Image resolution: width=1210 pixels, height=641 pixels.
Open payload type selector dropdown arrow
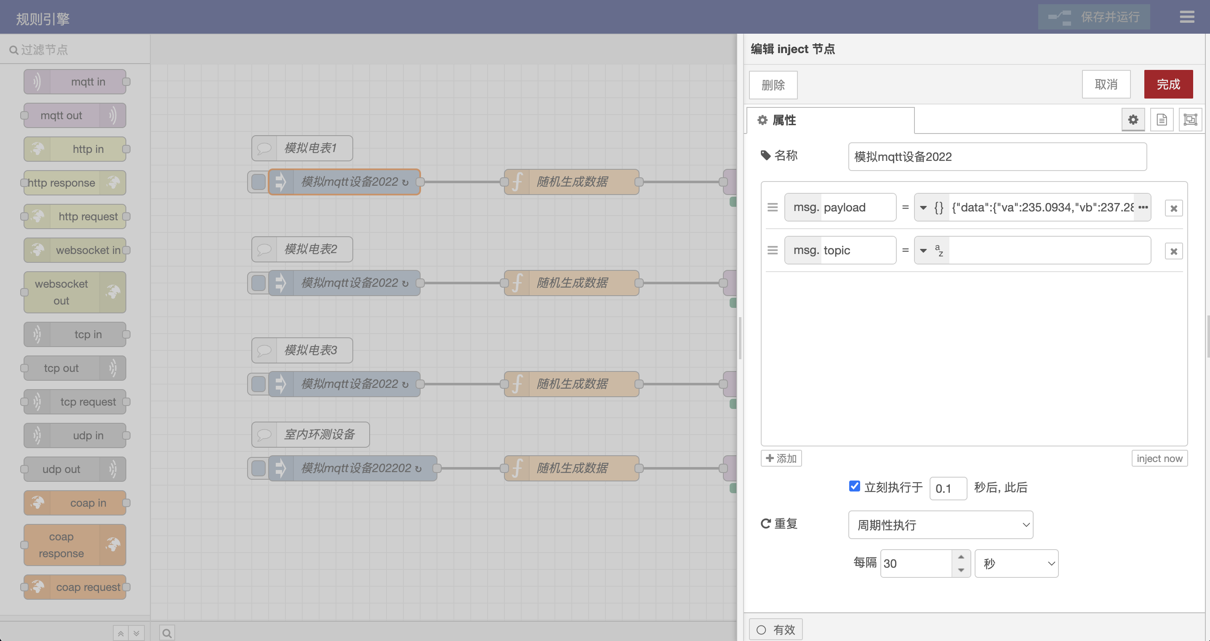coord(923,208)
